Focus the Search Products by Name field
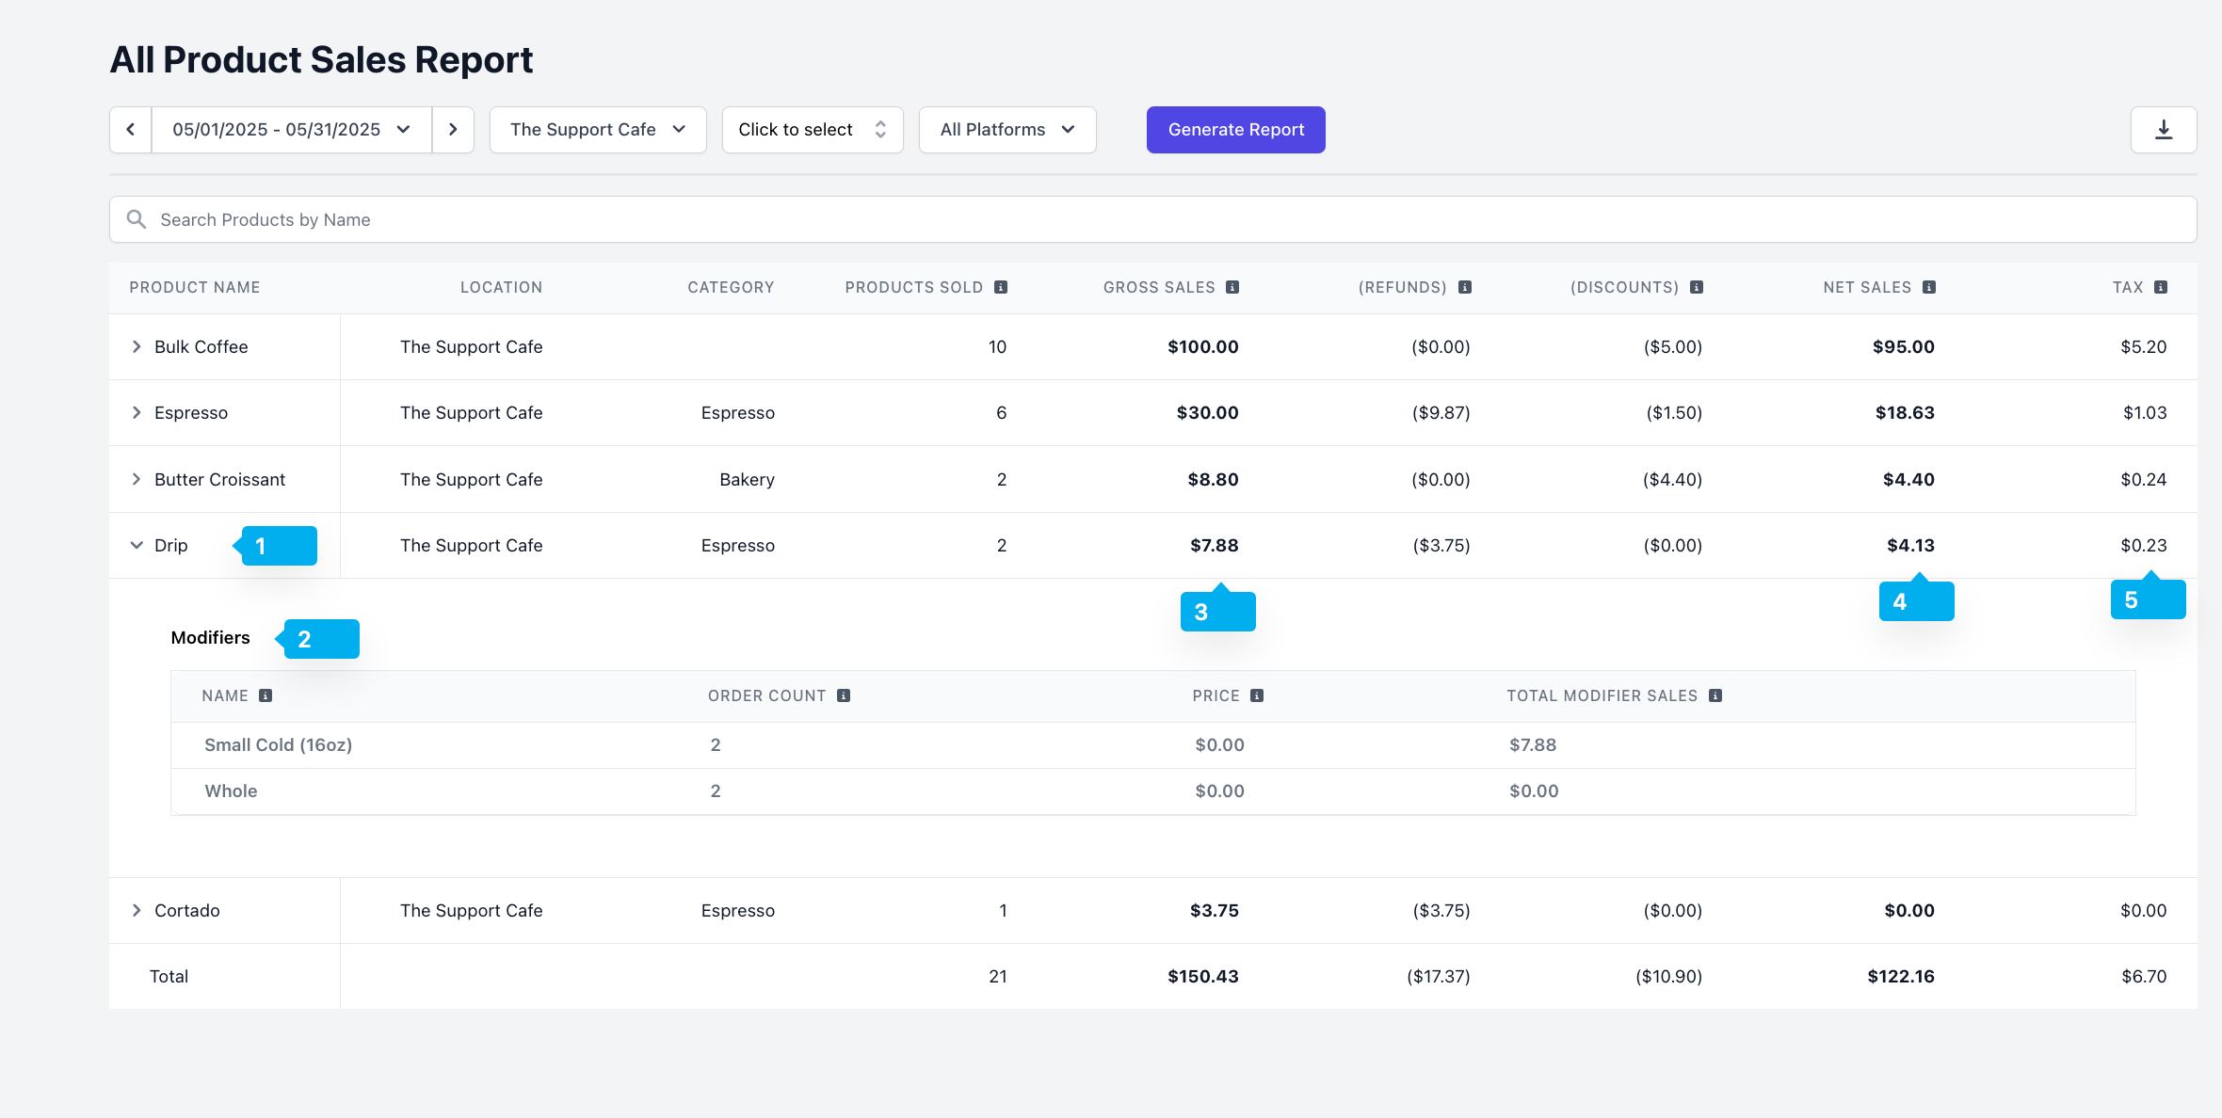The width and height of the screenshot is (2222, 1118). click(1152, 219)
